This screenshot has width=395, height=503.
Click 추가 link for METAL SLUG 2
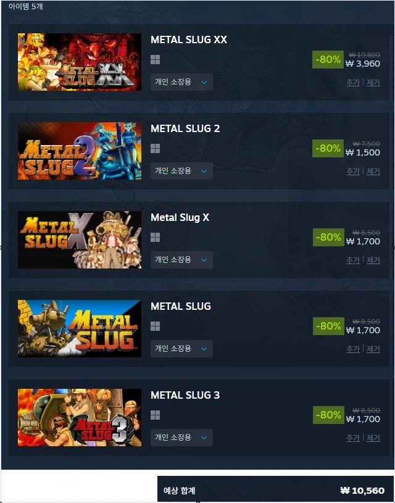pos(352,172)
